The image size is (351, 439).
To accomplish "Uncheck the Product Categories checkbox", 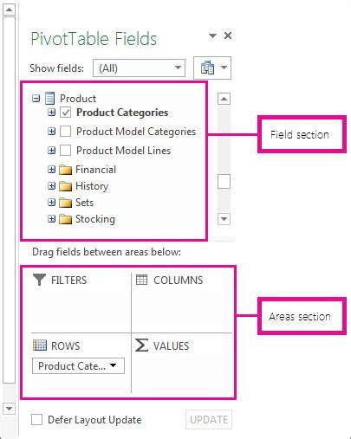I will (65, 113).
